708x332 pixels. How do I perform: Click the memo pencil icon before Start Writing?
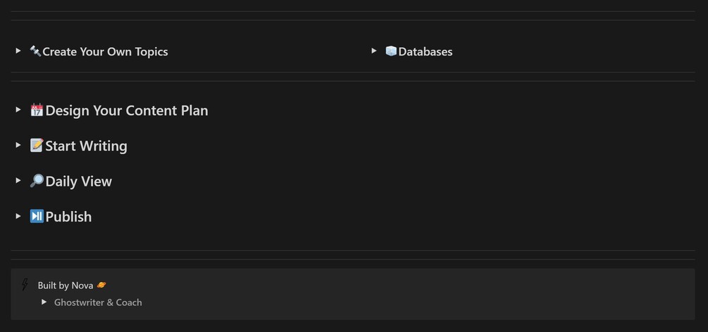tap(37, 146)
